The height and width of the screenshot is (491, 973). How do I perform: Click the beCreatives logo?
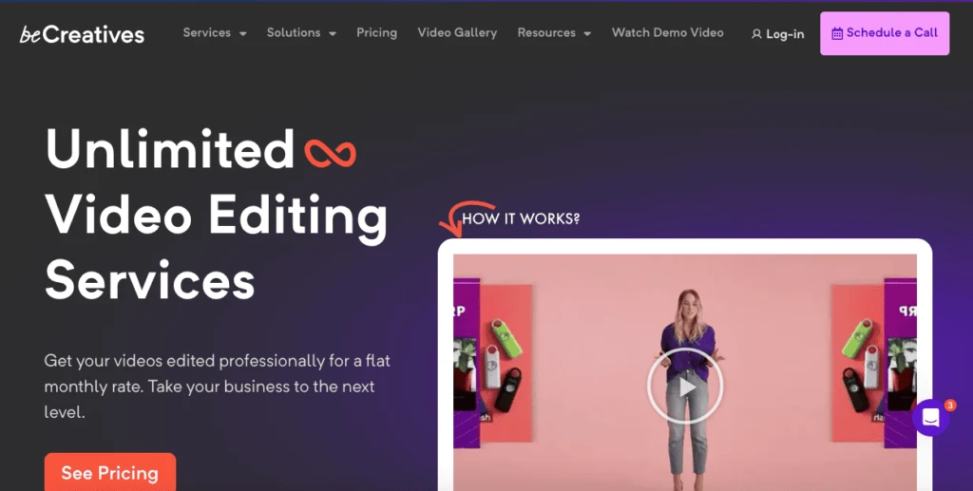82,34
